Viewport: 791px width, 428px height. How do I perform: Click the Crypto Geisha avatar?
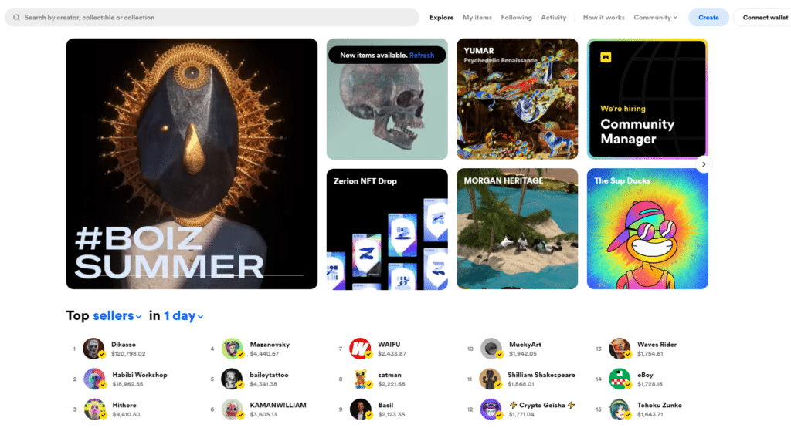(x=491, y=409)
